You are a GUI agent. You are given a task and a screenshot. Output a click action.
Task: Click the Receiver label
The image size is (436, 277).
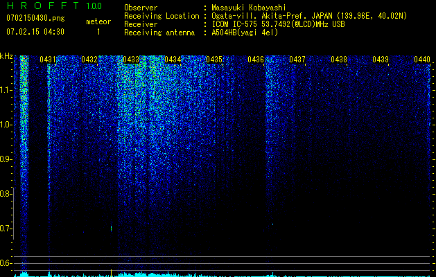pyautogui.click(x=141, y=24)
